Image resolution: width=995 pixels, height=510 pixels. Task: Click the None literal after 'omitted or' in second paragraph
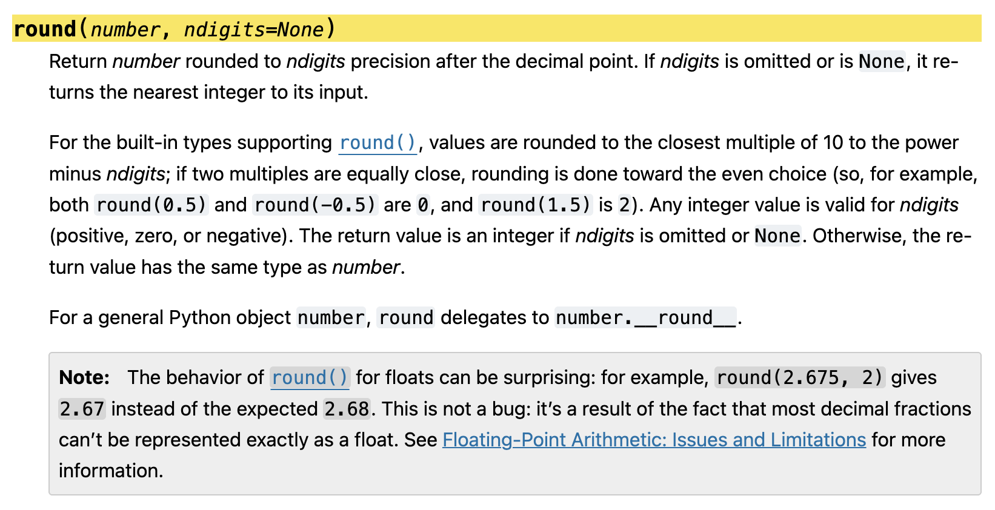(x=777, y=236)
